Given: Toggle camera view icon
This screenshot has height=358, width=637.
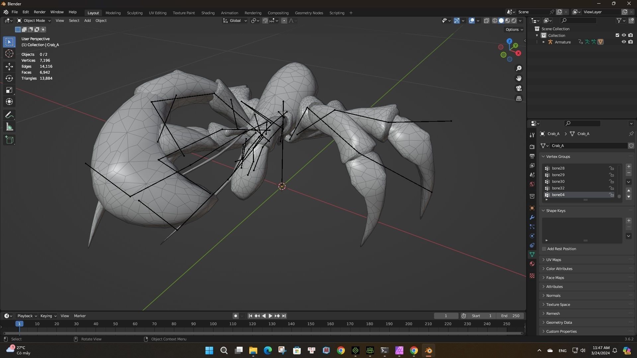Looking at the screenshot, I should [518, 88].
